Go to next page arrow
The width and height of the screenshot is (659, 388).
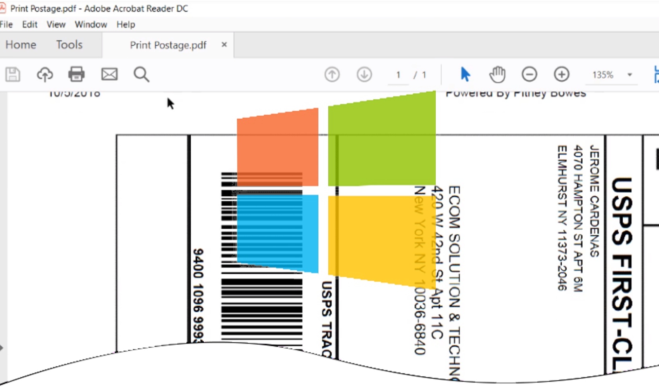pos(364,74)
